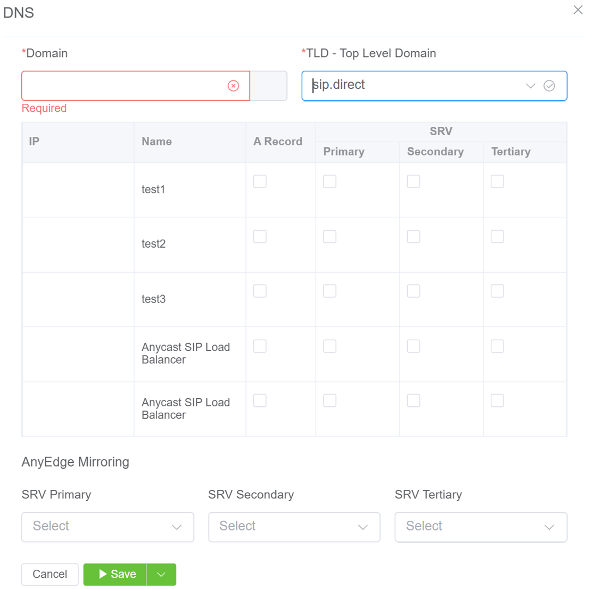
Task: Expand the TLD sip.direct dropdown
Action: [x=530, y=86]
